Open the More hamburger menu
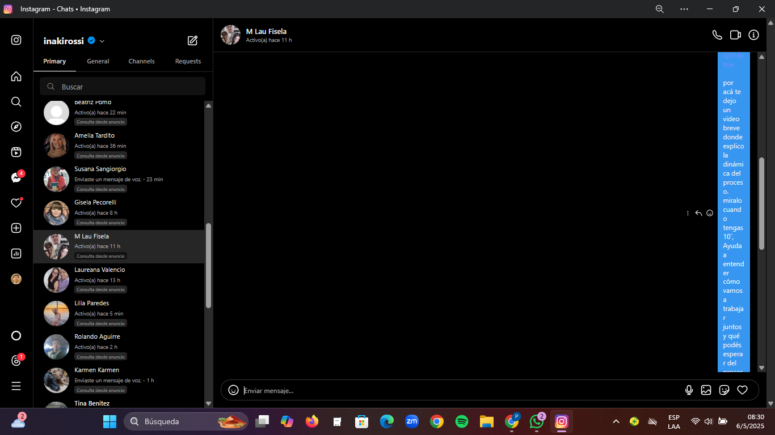The height and width of the screenshot is (435, 775). pos(16,386)
